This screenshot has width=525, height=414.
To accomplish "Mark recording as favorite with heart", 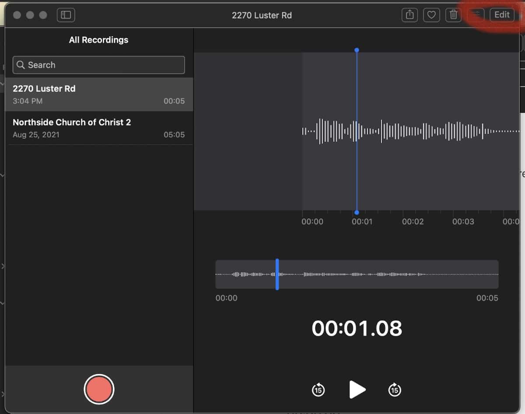I will 431,15.
